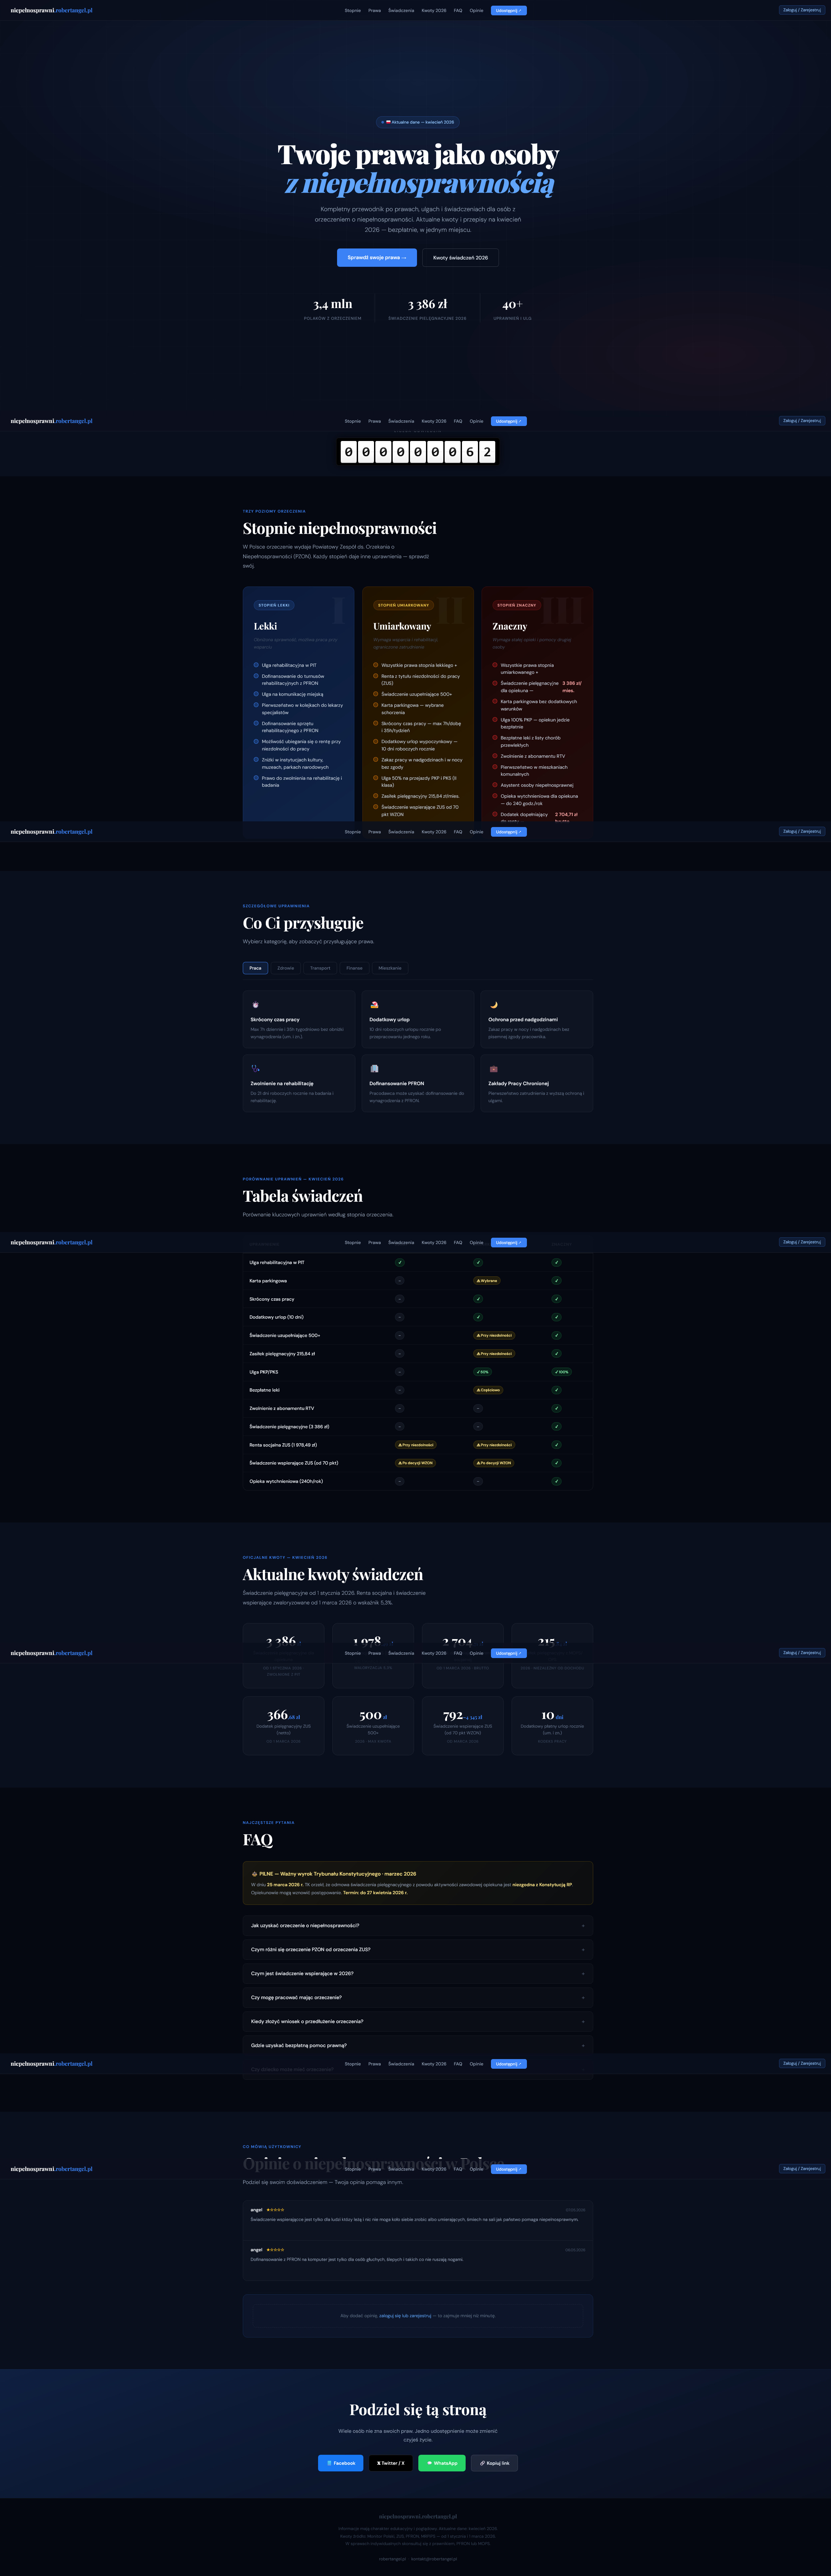Click the STOPIEŃ ZNACZNY badge
The width and height of the screenshot is (831, 2576).
(x=517, y=605)
